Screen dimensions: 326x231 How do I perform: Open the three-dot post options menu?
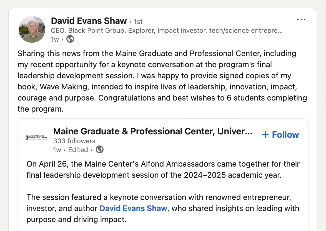click(x=301, y=20)
